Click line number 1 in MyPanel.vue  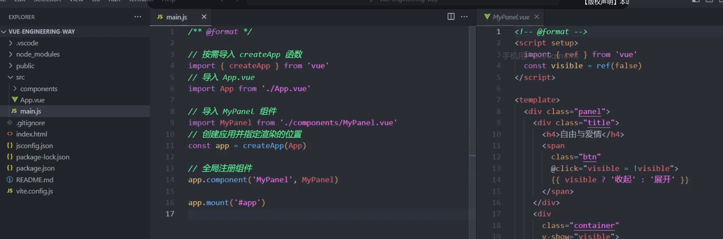pyautogui.click(x=499, y=31)
